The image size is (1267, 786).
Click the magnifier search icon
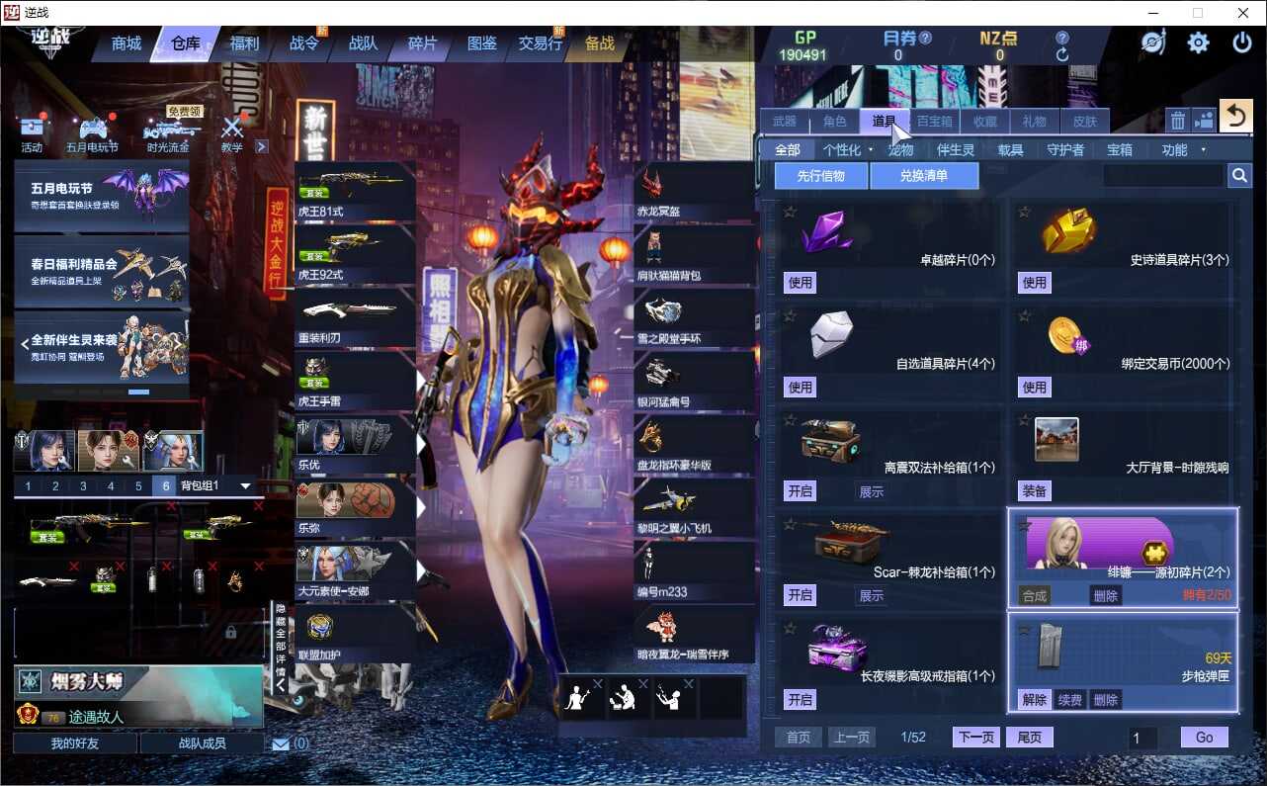(1239, 176)
